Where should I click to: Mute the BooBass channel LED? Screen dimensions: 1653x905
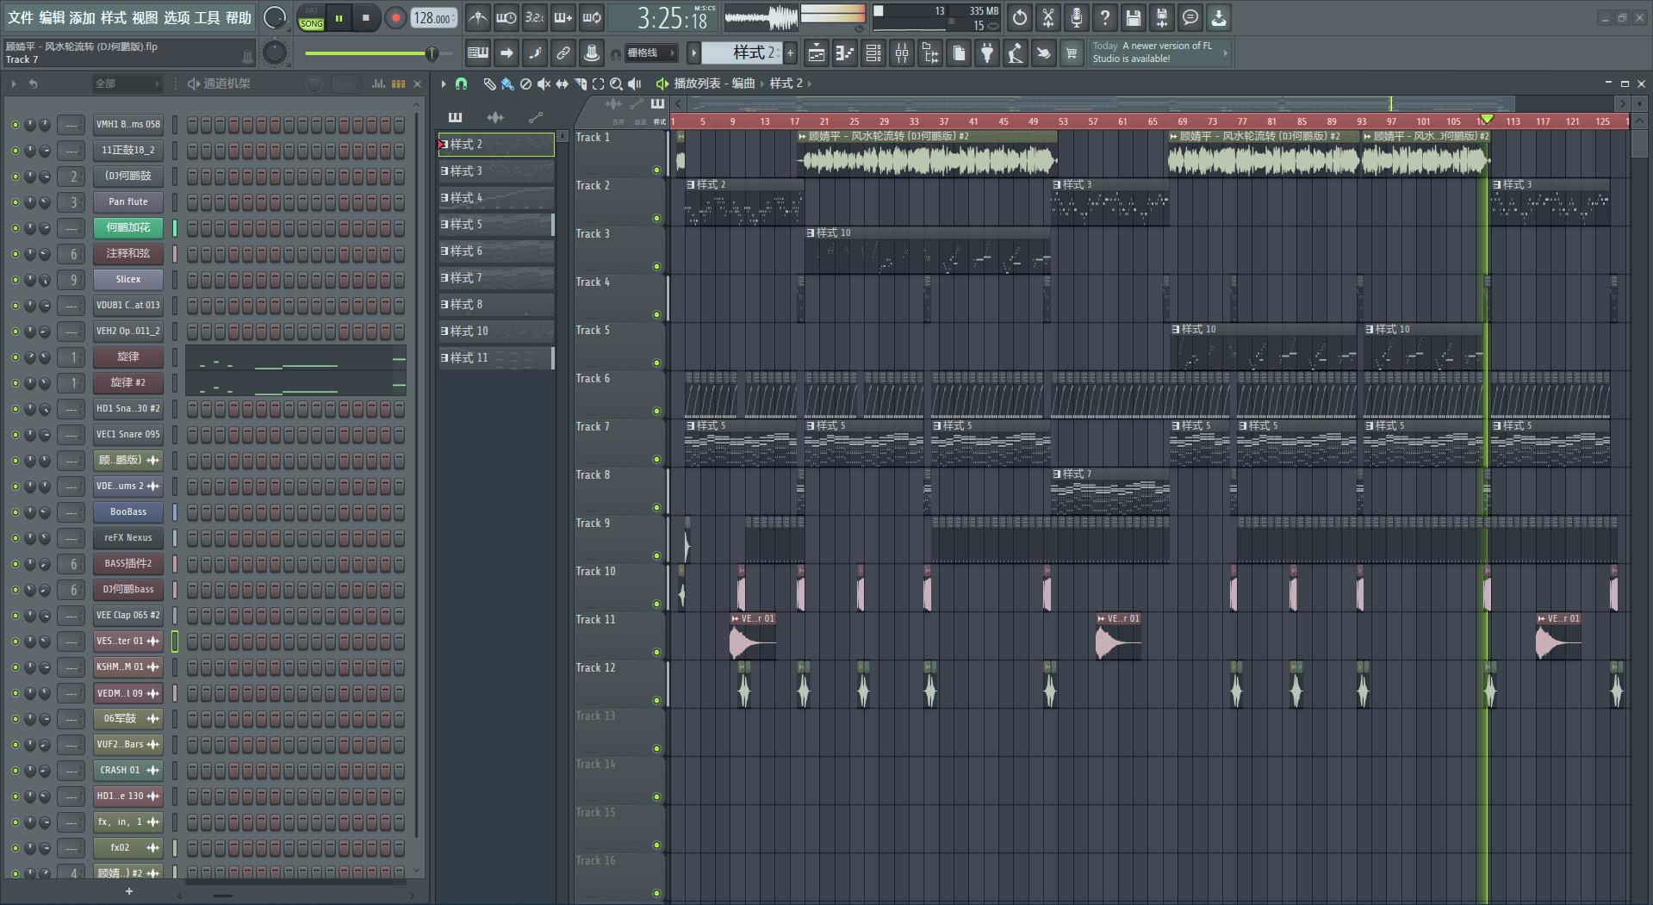[x=15, y=511]
